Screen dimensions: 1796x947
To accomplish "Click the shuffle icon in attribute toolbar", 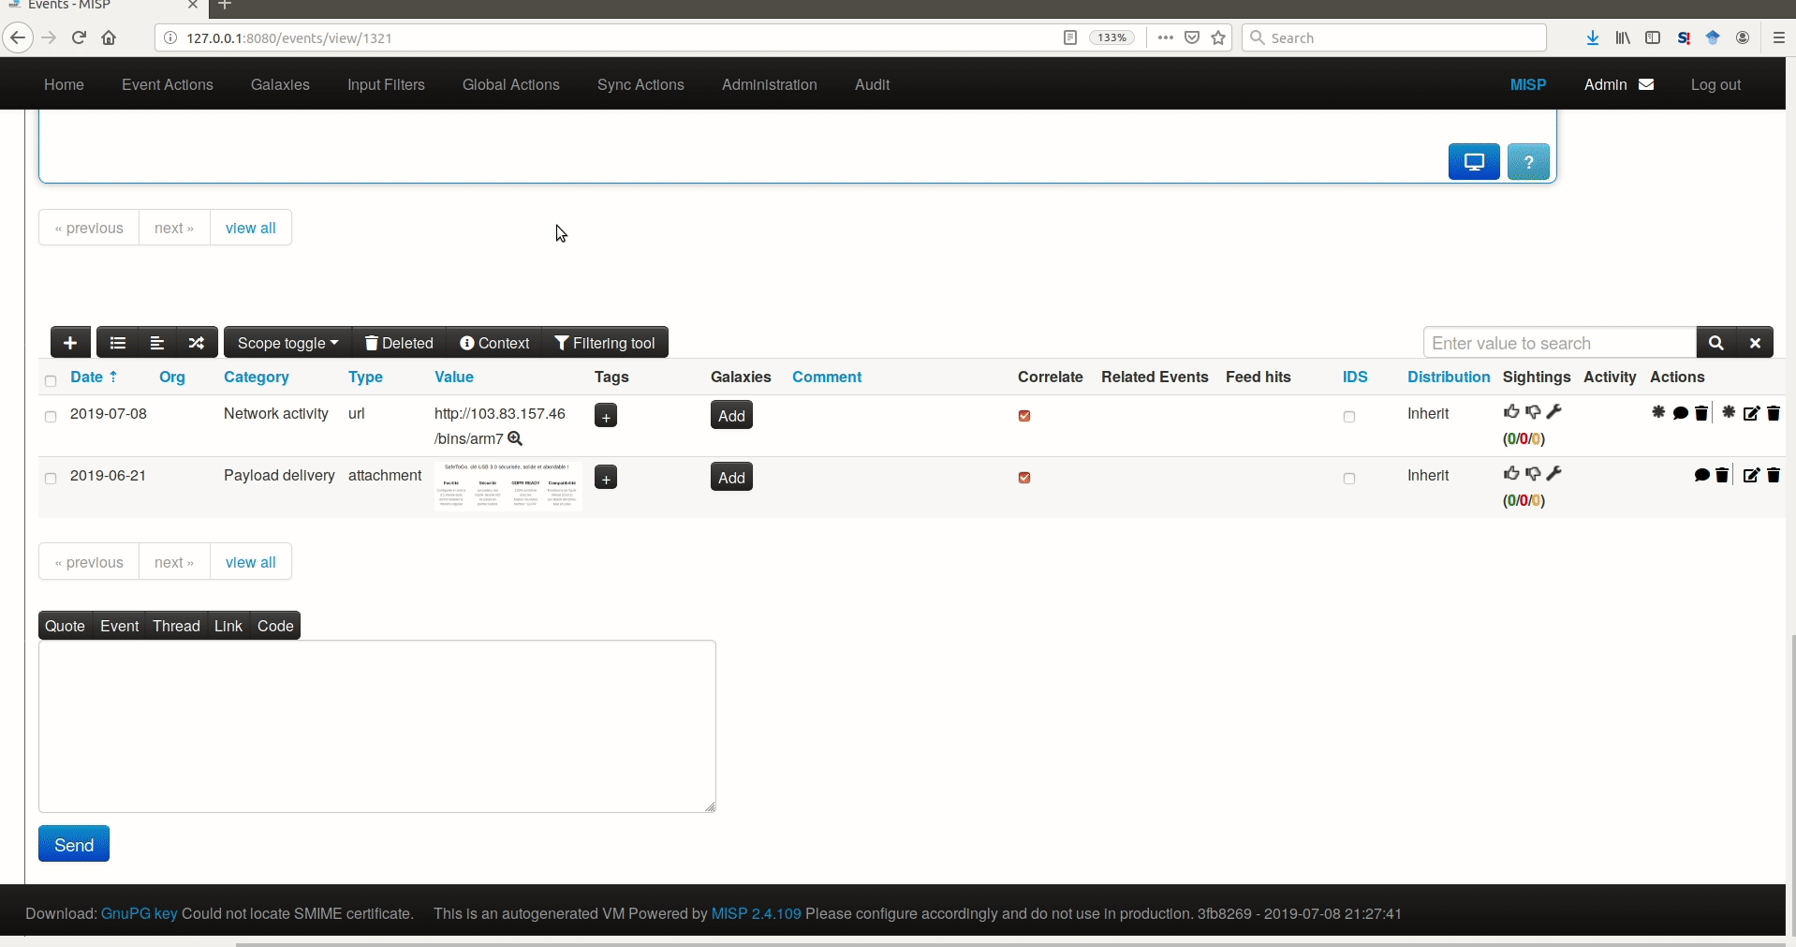I will tap(197, 343).
